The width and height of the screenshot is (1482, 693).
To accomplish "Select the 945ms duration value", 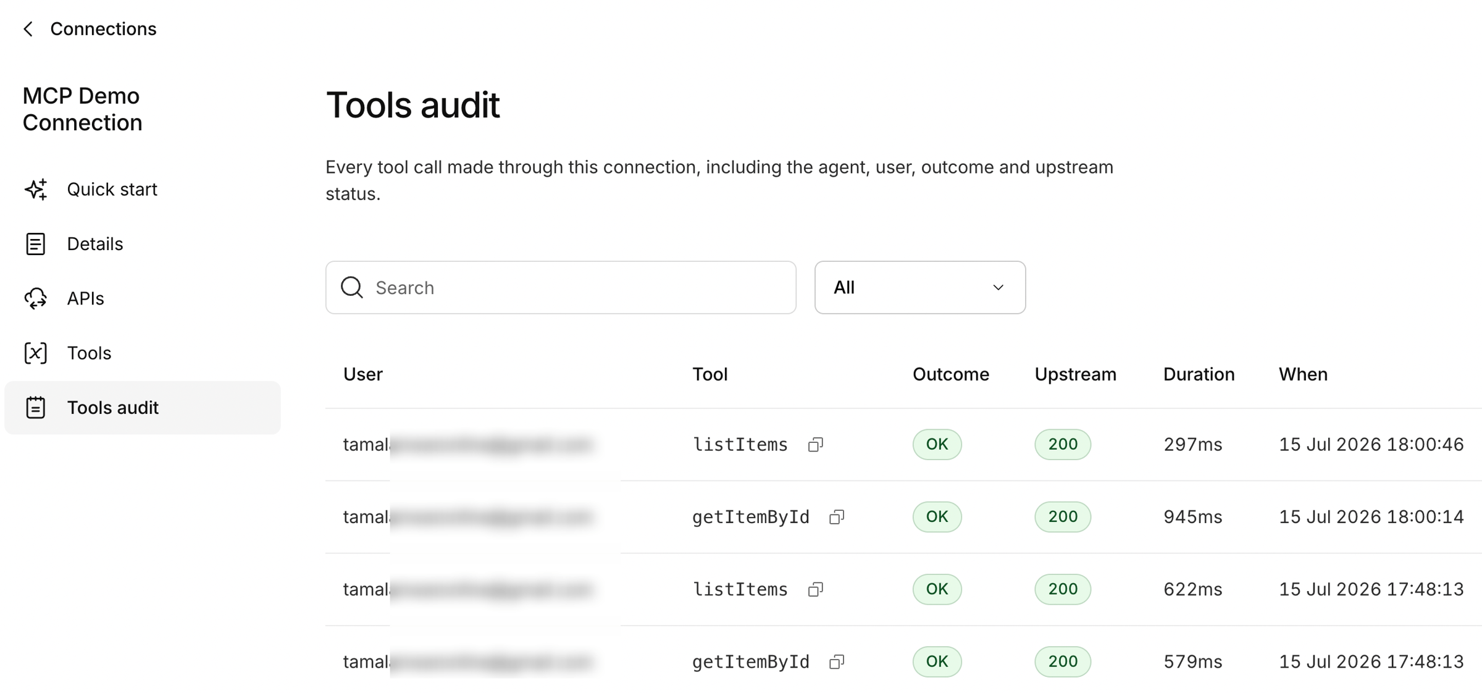I will [1193, 517].
